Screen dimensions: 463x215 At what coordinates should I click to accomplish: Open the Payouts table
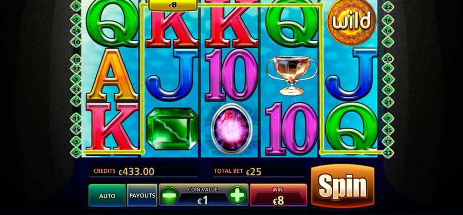click(142, 195)
